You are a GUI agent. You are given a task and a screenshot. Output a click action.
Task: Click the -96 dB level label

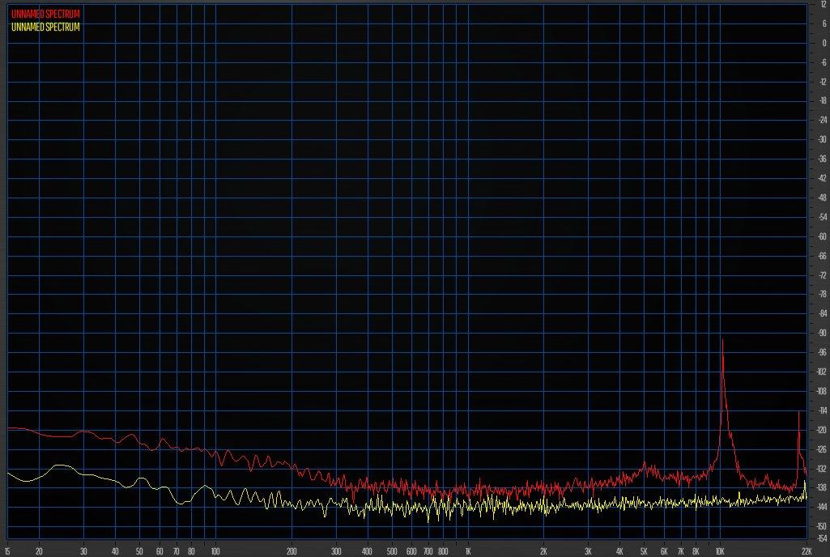[x=823, y=352]
